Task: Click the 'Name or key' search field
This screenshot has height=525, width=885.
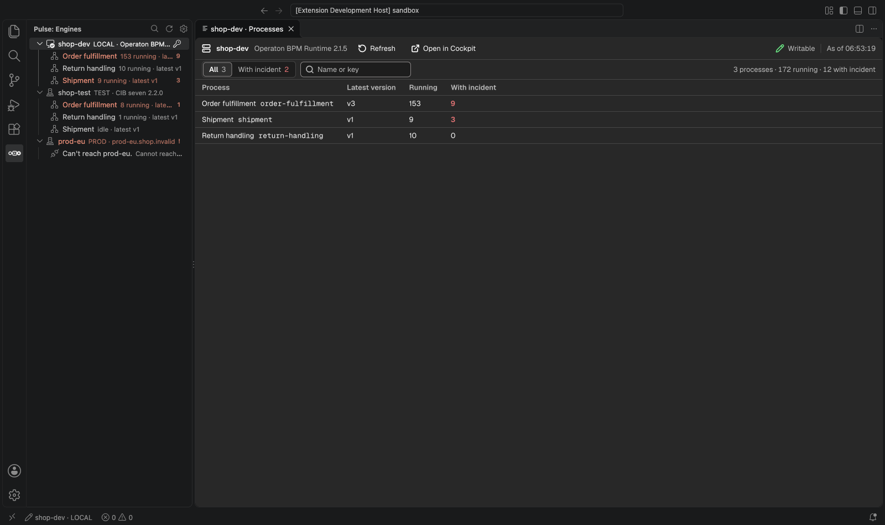Action: tap(356, 69)
